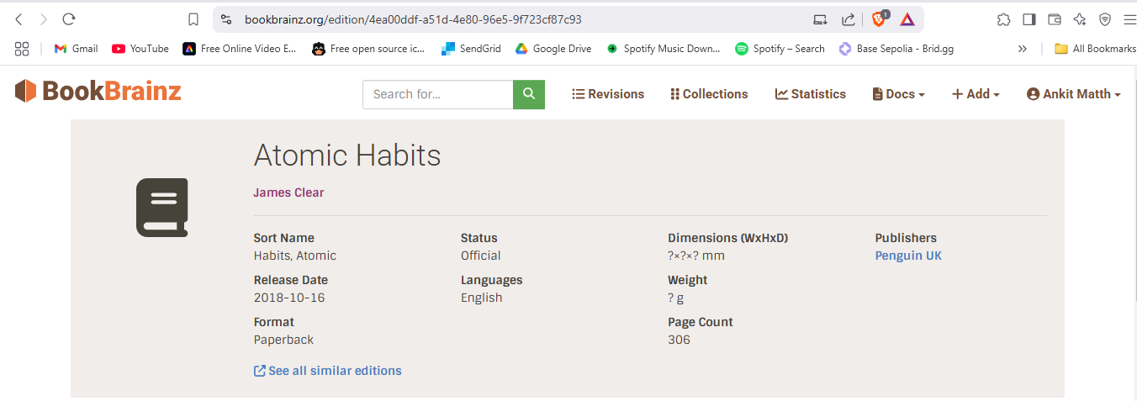The image size is (1137, 401).
Task: Open the browser main menu
Action: click(1129, 19)
